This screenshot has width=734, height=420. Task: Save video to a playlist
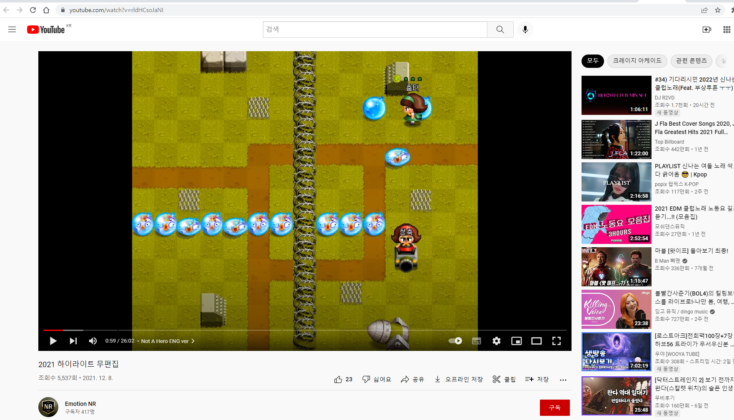537,379
